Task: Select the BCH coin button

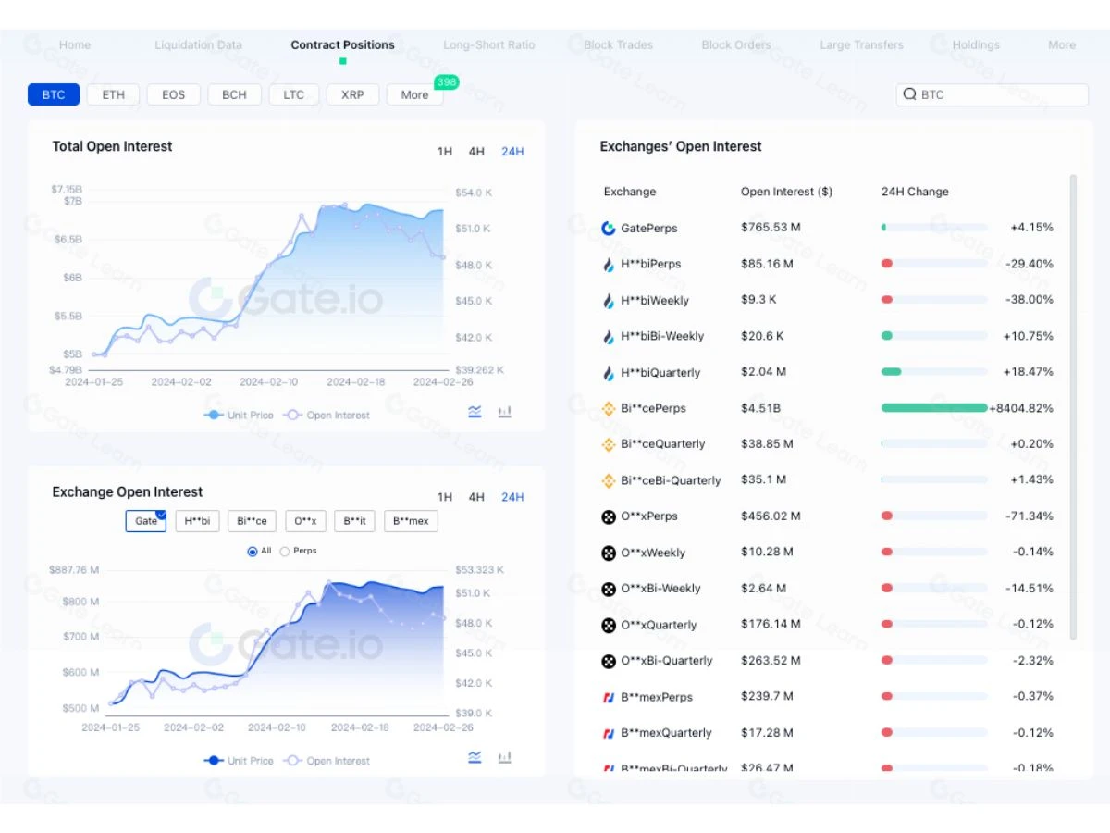Action: pos(234,94)
